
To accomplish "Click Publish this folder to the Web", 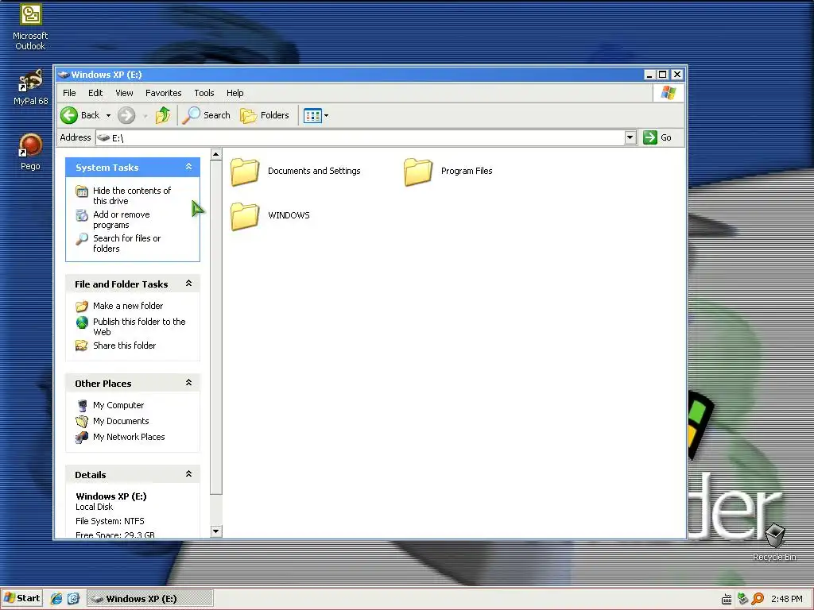I will 139,326.
